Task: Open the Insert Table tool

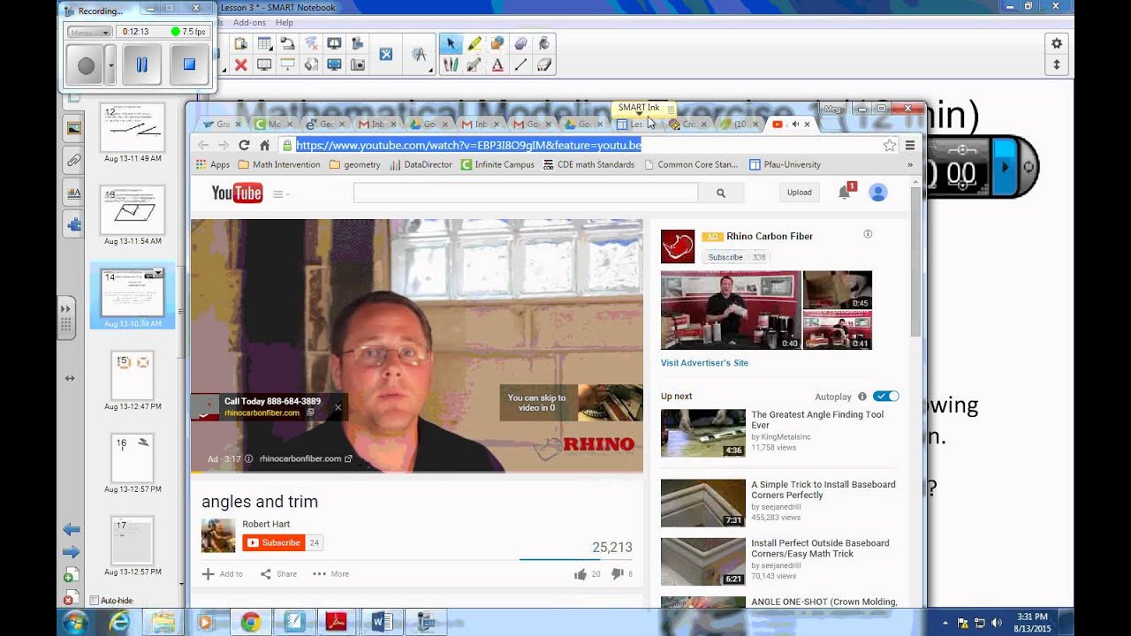Action: (x=264, y=42)
